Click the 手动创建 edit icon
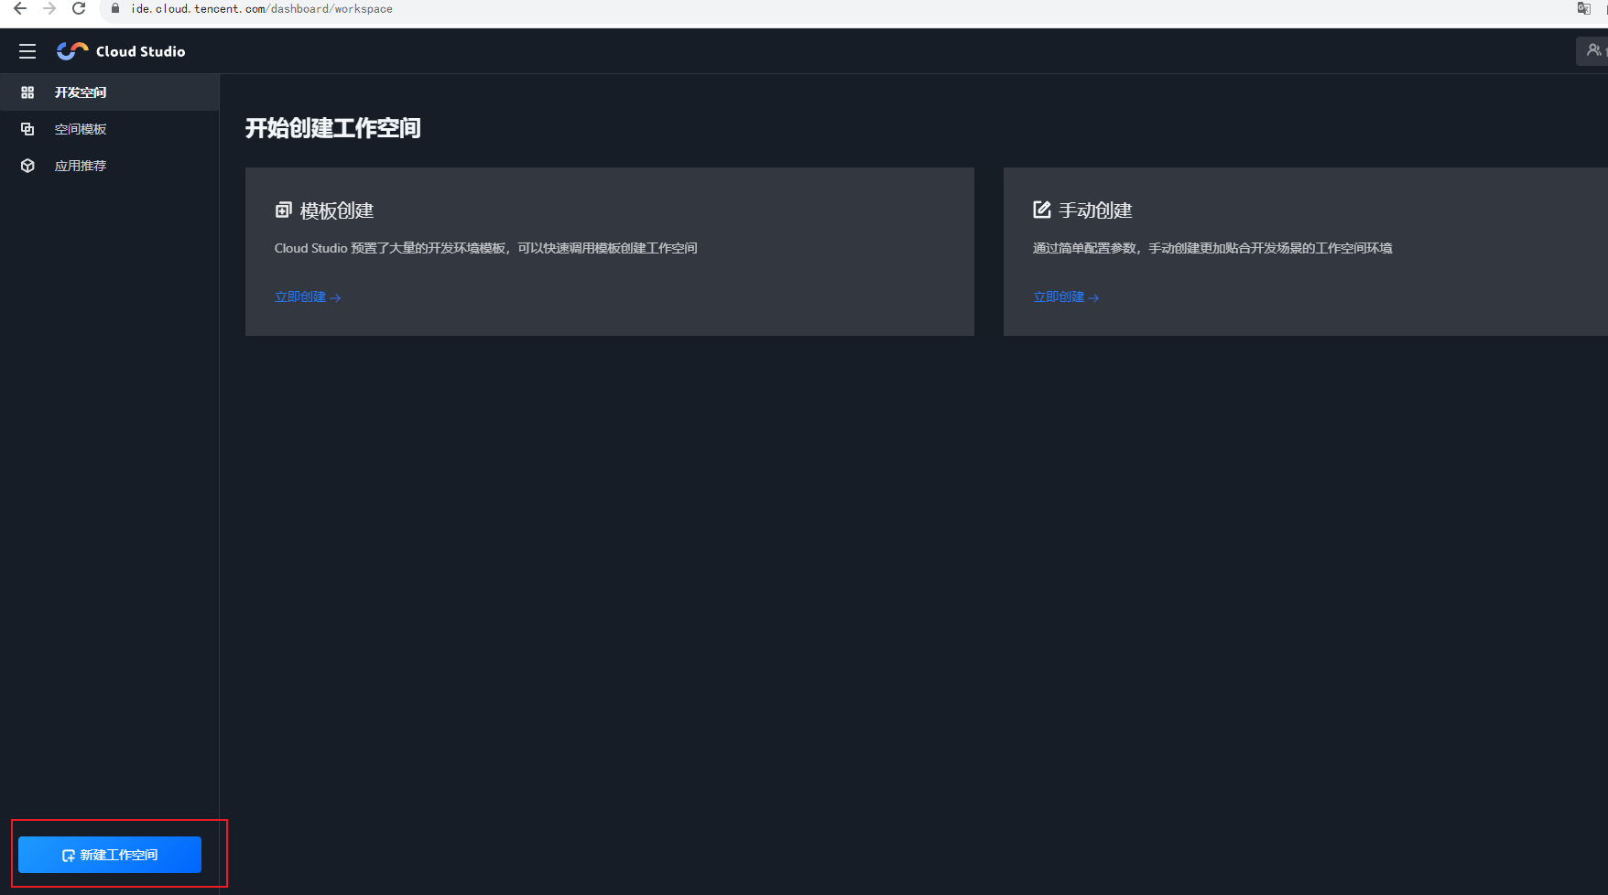 point(1041,210)
